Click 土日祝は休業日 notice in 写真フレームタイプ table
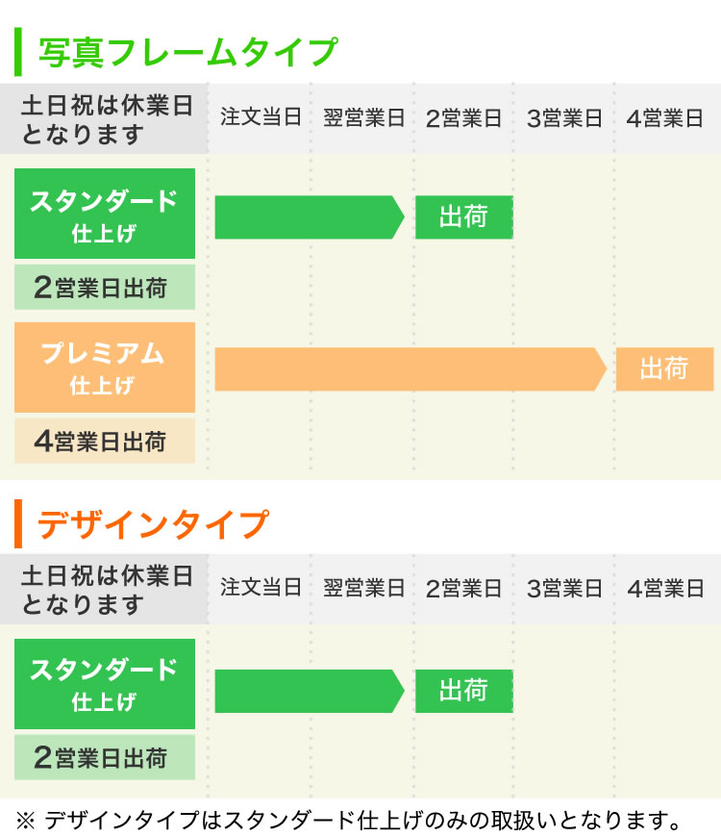The height and width of the screenshot is (836, 721). click(x=106, y=120)
